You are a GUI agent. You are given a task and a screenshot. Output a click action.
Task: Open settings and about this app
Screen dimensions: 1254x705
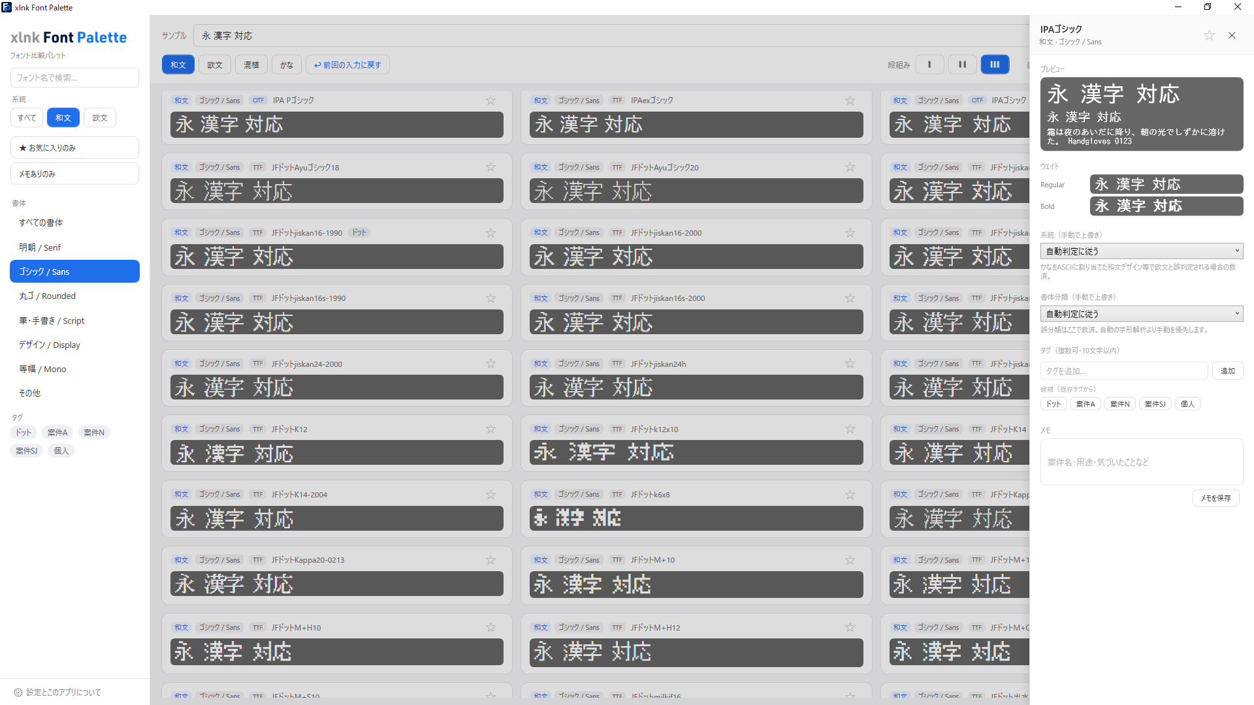(57, 692)
